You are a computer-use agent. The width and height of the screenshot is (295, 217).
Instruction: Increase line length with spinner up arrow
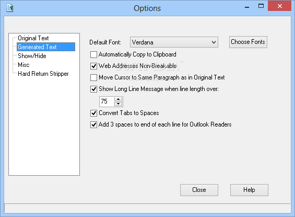pos(118,99)
